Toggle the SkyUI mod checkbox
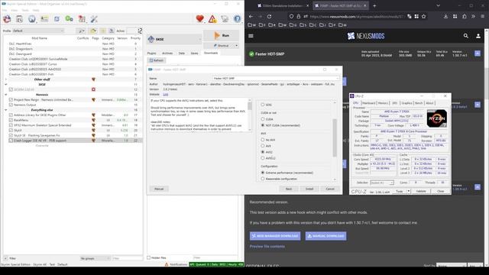489x275 pixels. click(x=11, y=131)
